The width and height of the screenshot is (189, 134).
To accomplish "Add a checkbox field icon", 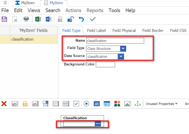I will (76, 104).
